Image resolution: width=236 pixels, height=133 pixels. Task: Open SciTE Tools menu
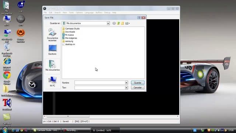coord(71,13)
